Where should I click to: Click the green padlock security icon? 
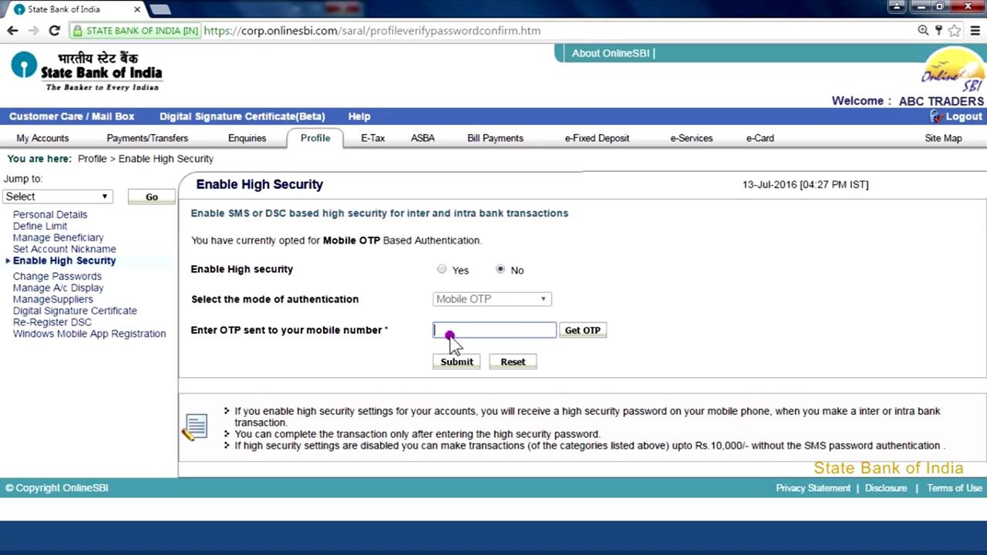click(77, 31)
